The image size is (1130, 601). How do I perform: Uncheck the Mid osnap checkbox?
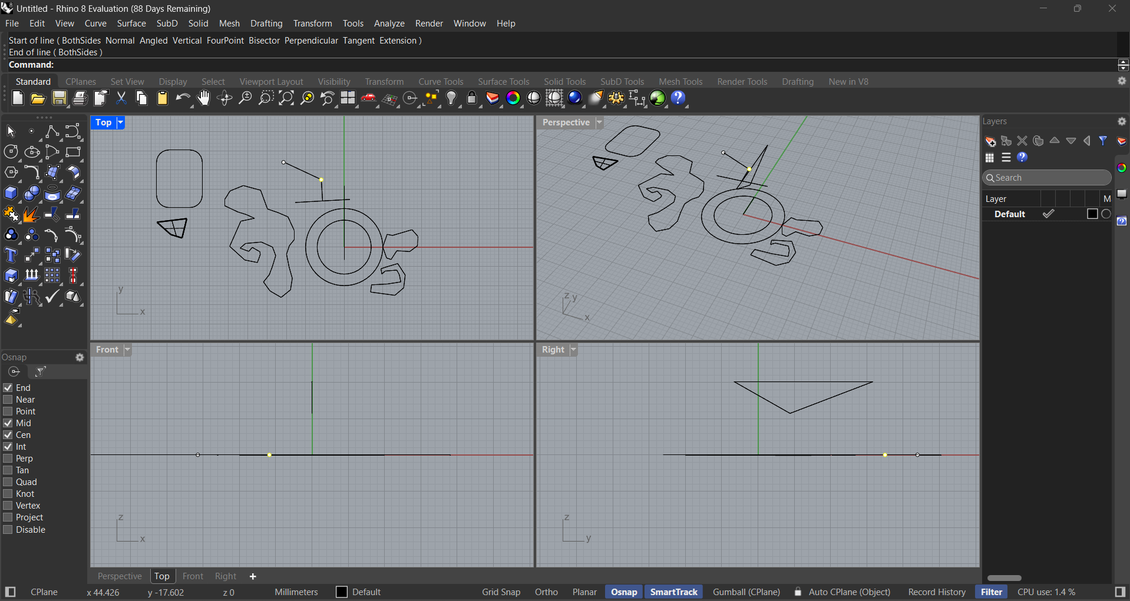[x=8, y=423]
